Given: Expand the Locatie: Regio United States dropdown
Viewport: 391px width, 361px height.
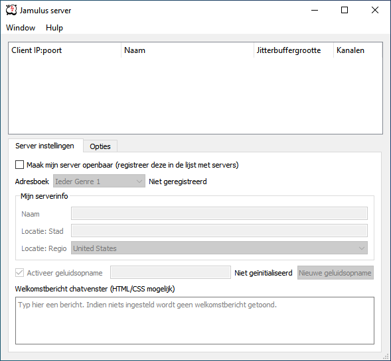Looking at the screenshot, I should (219, 248).
